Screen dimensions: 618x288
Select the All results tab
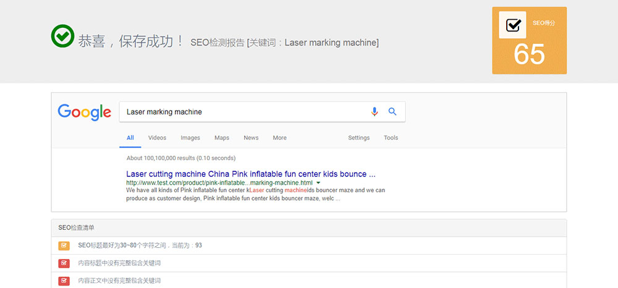click(x=130, y=138)
